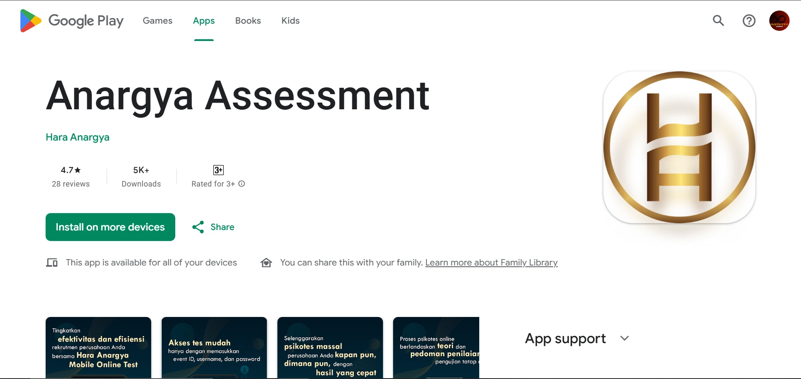The height and width of the screenshot is (379, 801).
Task: Go to the Kids tab
Action: [x=291, y=21]
